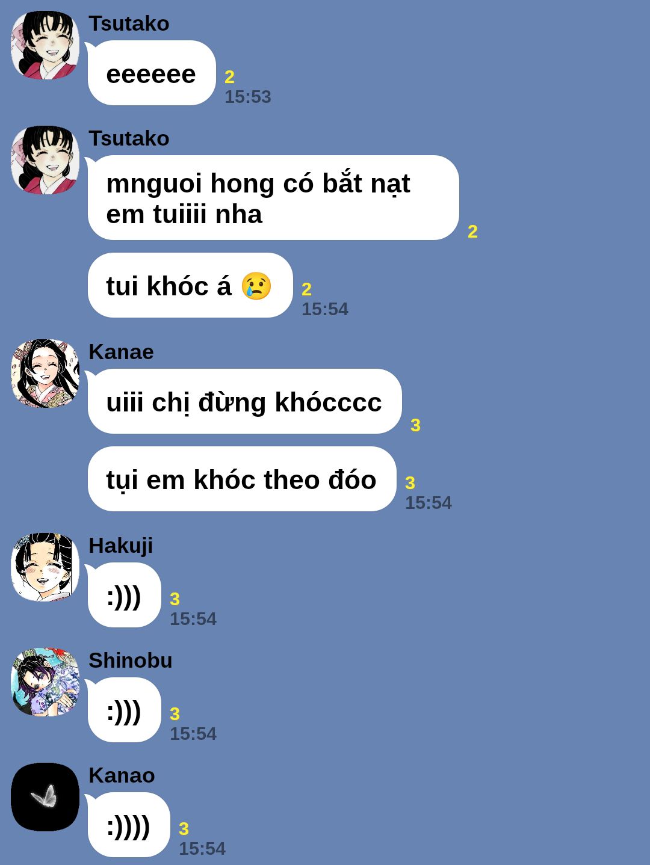This screenshot has width=650, height=865.
Task: Click the sender name Shinobu
Action: tap(130, 660)
